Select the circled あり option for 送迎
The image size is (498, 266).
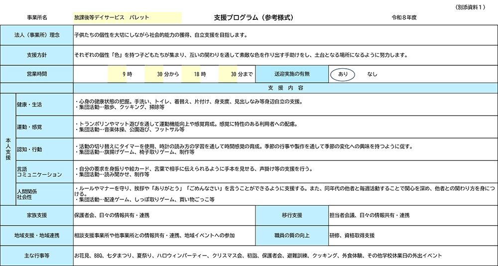pyautogui.click(x=343, y=74)
